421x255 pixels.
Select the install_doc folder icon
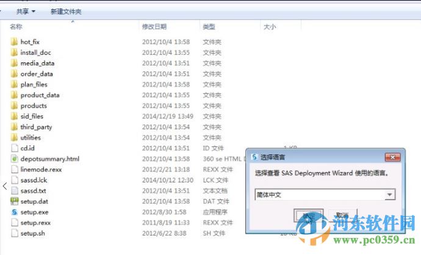coord(14,52)
